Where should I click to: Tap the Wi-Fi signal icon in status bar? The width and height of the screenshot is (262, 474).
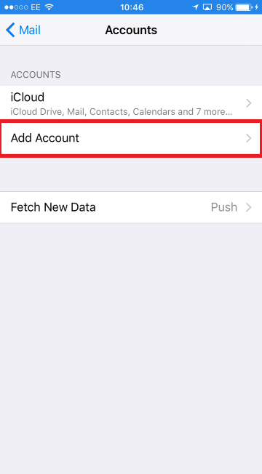pyautogui.click(x=49, y=7)
